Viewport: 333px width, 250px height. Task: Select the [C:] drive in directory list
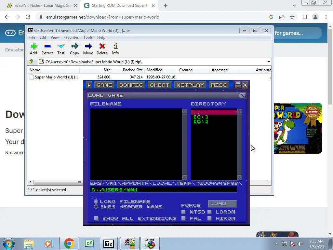(x=201, y=117)
